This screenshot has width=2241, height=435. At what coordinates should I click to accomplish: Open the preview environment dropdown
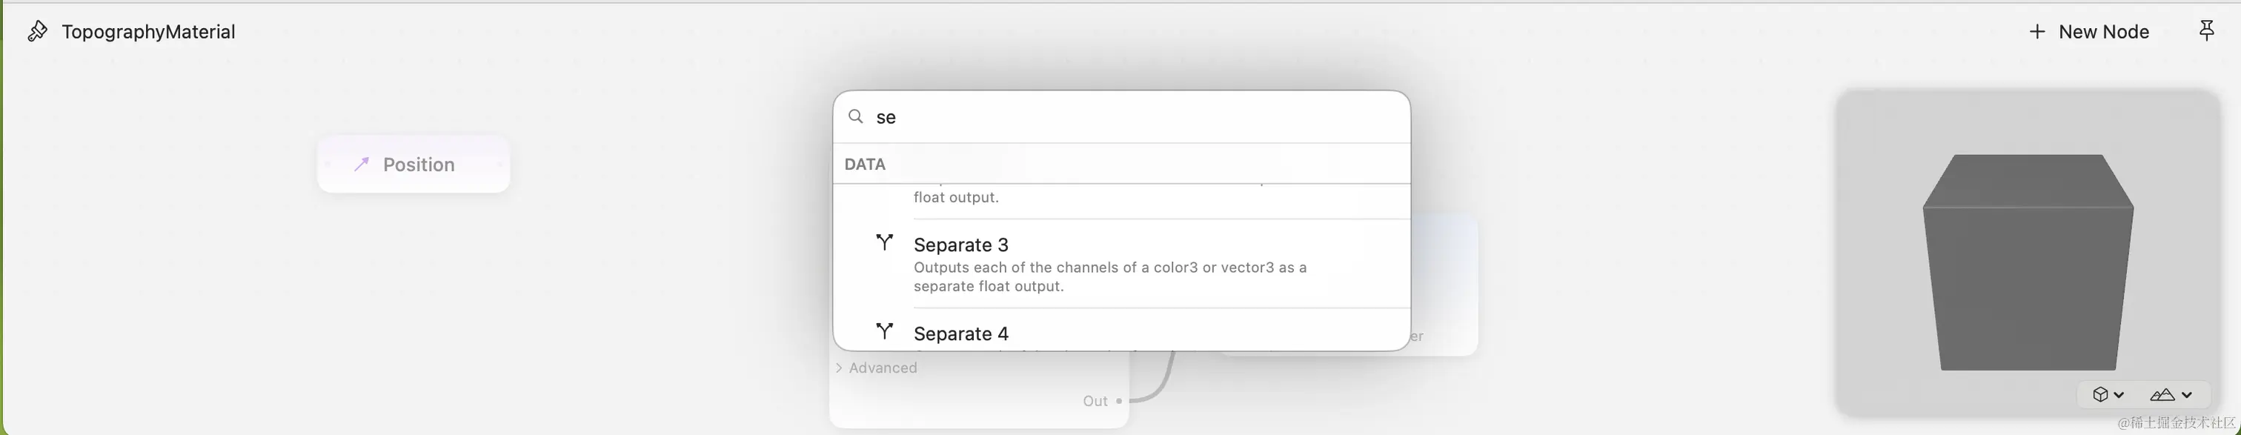click(2171, 394)
